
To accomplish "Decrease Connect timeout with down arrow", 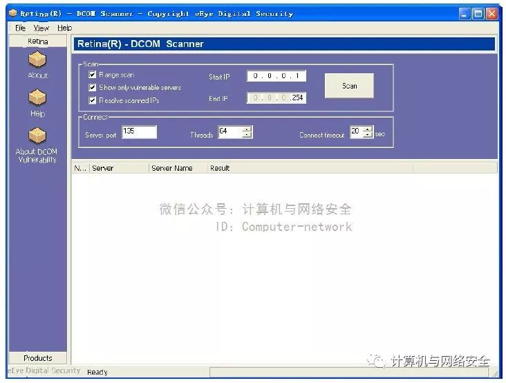I will 368,135.
